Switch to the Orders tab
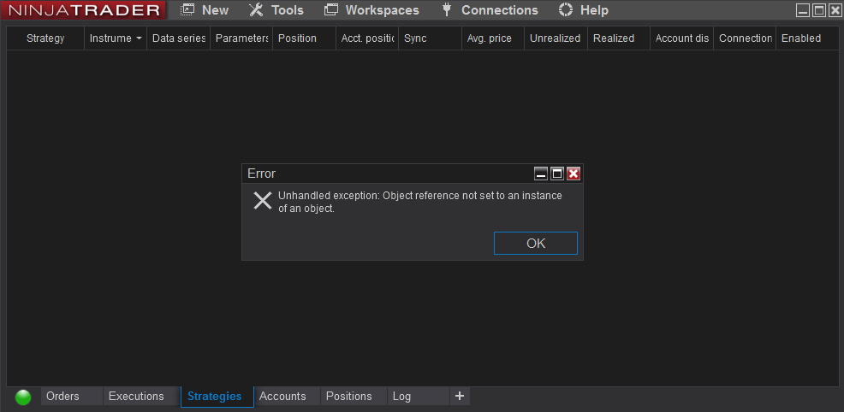This screenshot has height=412, width=844. click(62, 396)
